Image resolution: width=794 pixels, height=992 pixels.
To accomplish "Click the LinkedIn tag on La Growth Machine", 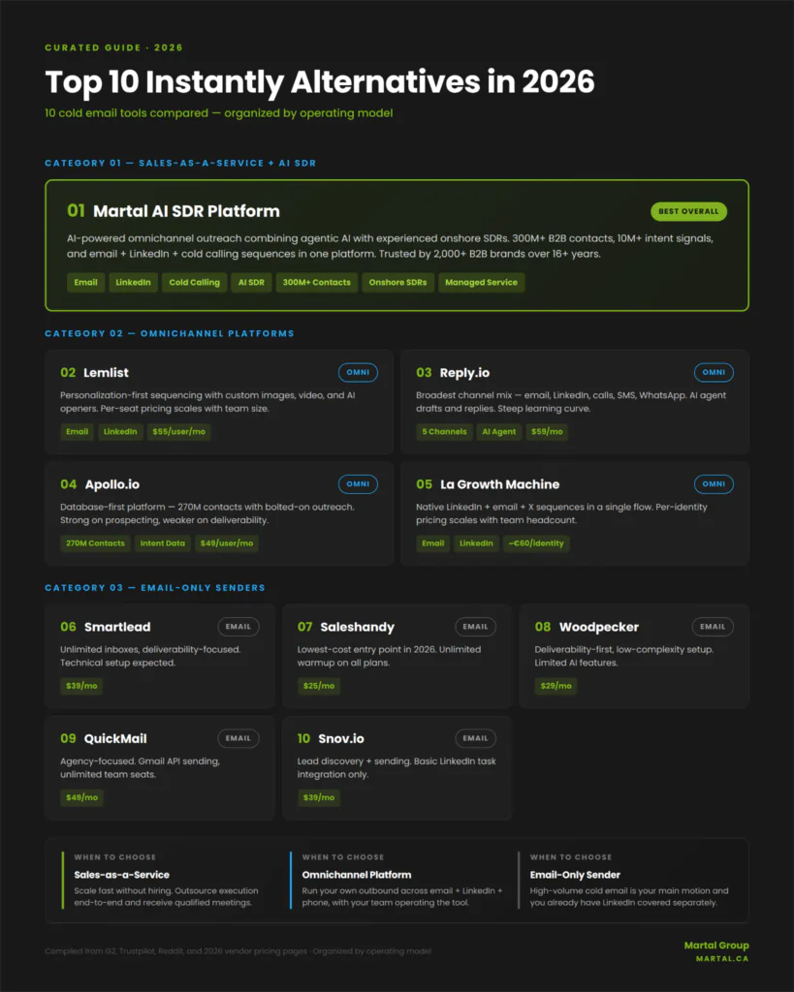I will tap(476, 542).
